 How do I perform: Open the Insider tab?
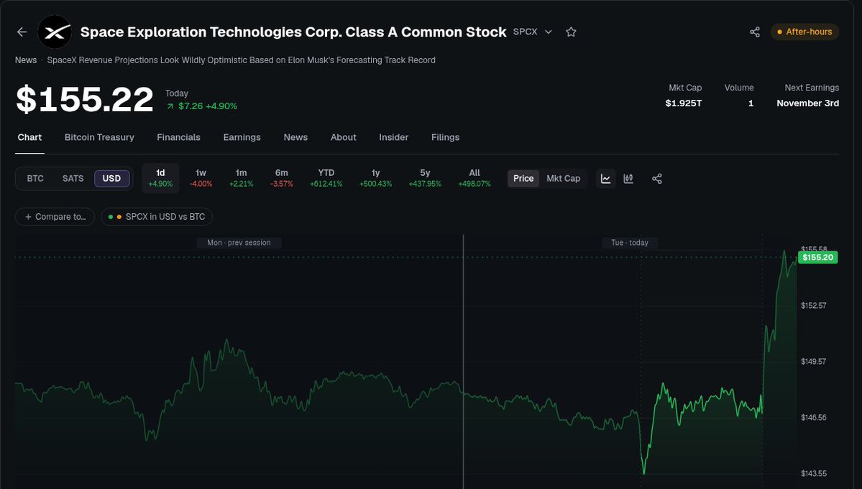(394, 137)
